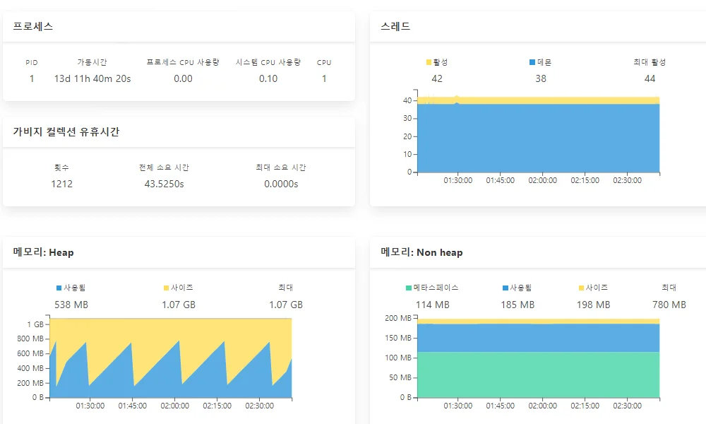The image size is (706, 424).
Task: Click the Non heap size value 198 MB
Action: [594, 305]
